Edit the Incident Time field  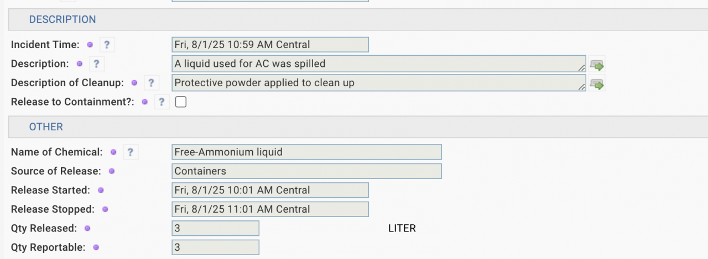tap(270, 45)
